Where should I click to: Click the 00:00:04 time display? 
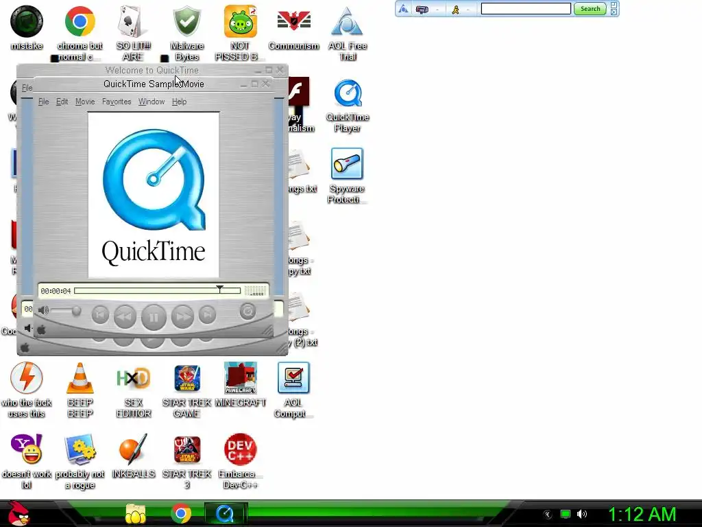point(56,291)
